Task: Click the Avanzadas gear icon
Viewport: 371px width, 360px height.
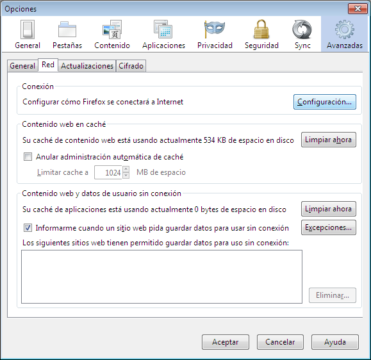Action: pyautogui.click(x=345, y=29)
